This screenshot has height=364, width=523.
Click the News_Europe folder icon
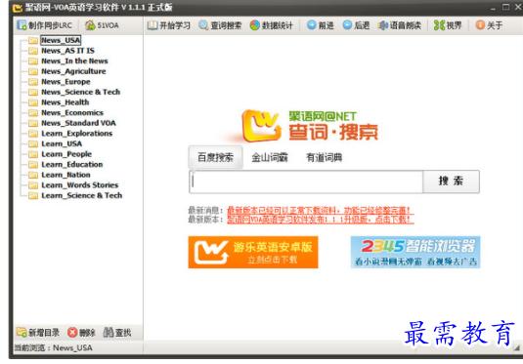click(33, 82)
